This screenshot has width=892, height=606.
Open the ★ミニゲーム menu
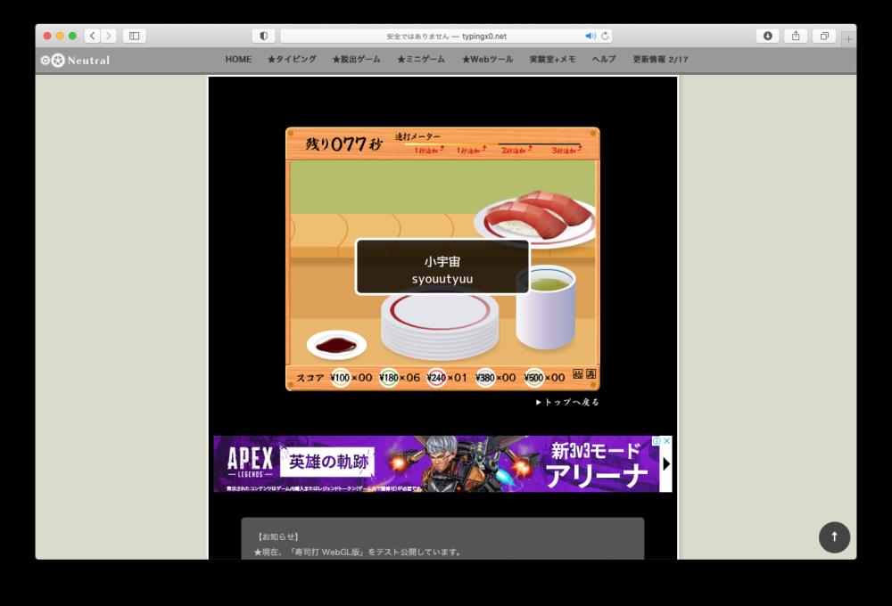tap(421, 60)
